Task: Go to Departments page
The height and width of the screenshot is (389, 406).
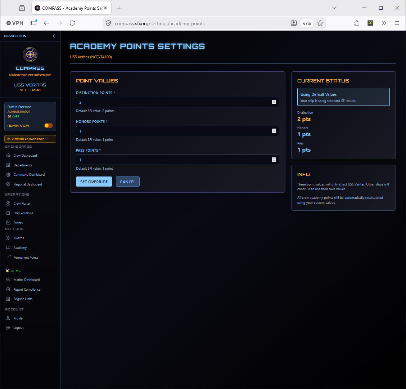Action: [x=23, y=165]
